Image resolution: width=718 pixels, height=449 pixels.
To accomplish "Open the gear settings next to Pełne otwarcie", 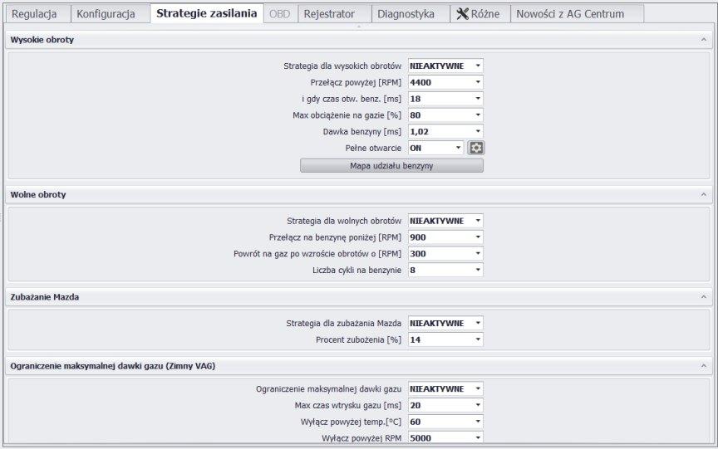I will click(476, 148).
